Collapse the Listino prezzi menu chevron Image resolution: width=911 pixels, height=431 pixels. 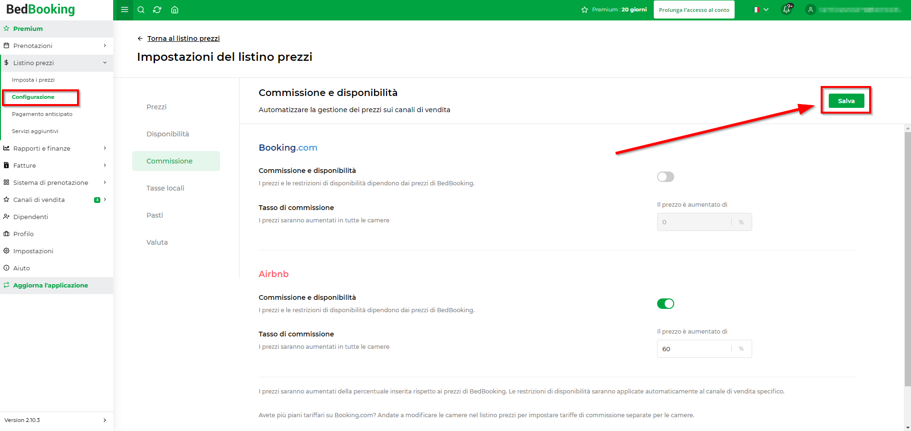[105, 63]
